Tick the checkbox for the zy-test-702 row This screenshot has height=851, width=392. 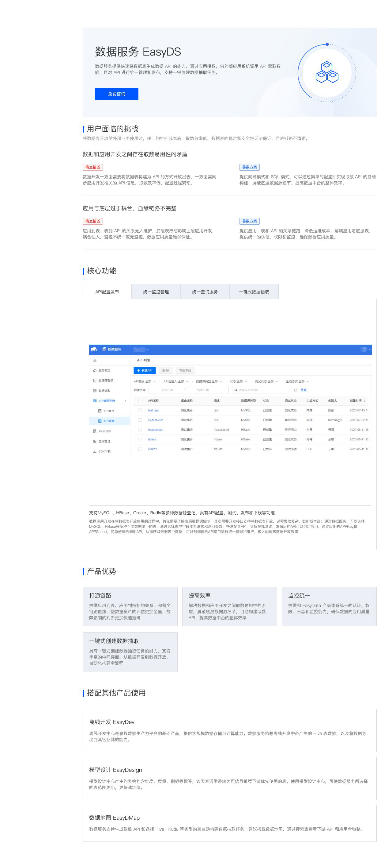[140, 420]
